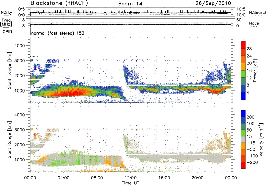Screen dimensions: 267x185
Task: Click the bright blue bottom Power segment below 4
Action: pyautogui.click(x=243, y=96)
